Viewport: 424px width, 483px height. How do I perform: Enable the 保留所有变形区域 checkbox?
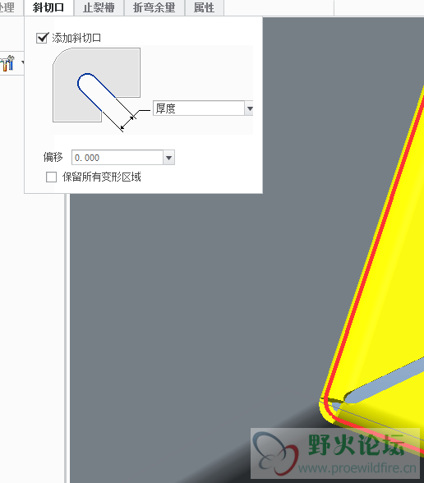click(51, 177)
